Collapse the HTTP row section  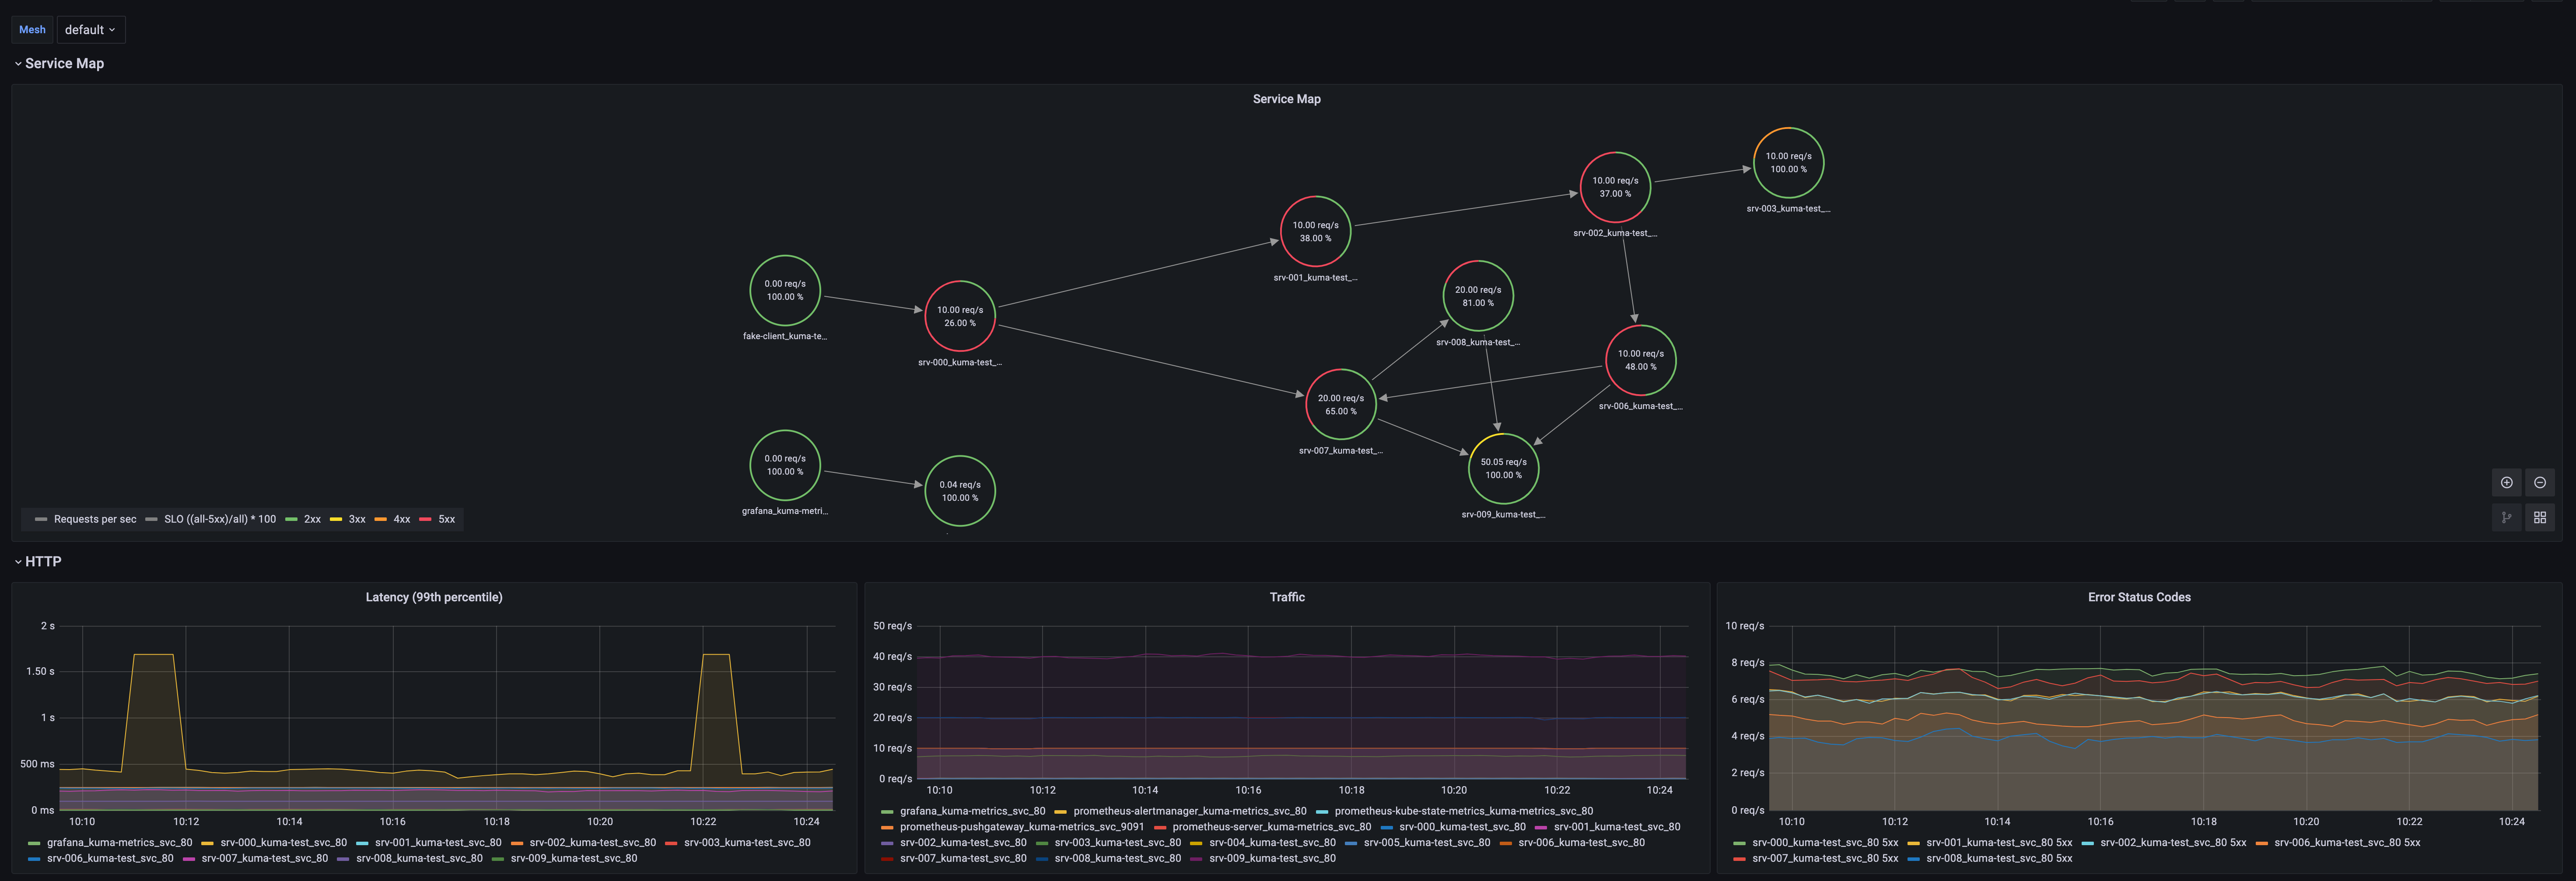[42, 562]
